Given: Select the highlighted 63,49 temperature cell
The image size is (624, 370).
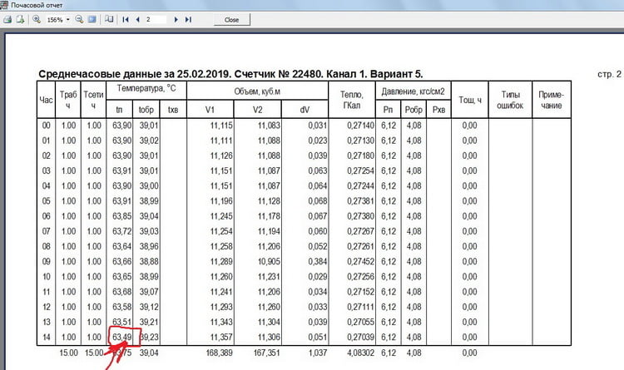Looking at the screenshot, I should [122, 337].
